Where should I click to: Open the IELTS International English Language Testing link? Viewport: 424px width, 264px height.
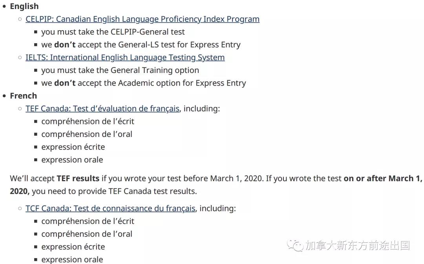(125, 58)
